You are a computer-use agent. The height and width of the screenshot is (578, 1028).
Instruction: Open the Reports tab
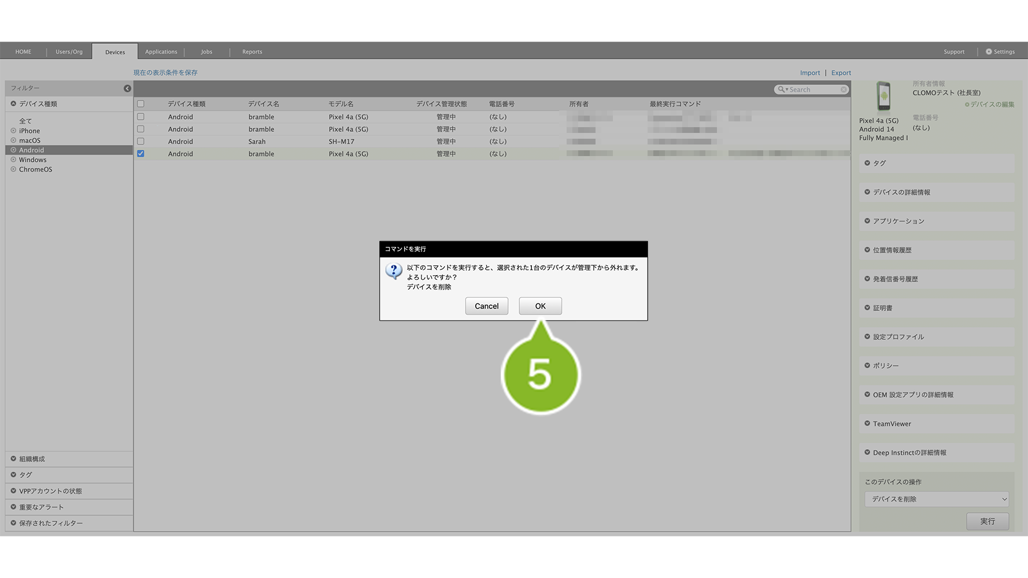coord(252,52)
